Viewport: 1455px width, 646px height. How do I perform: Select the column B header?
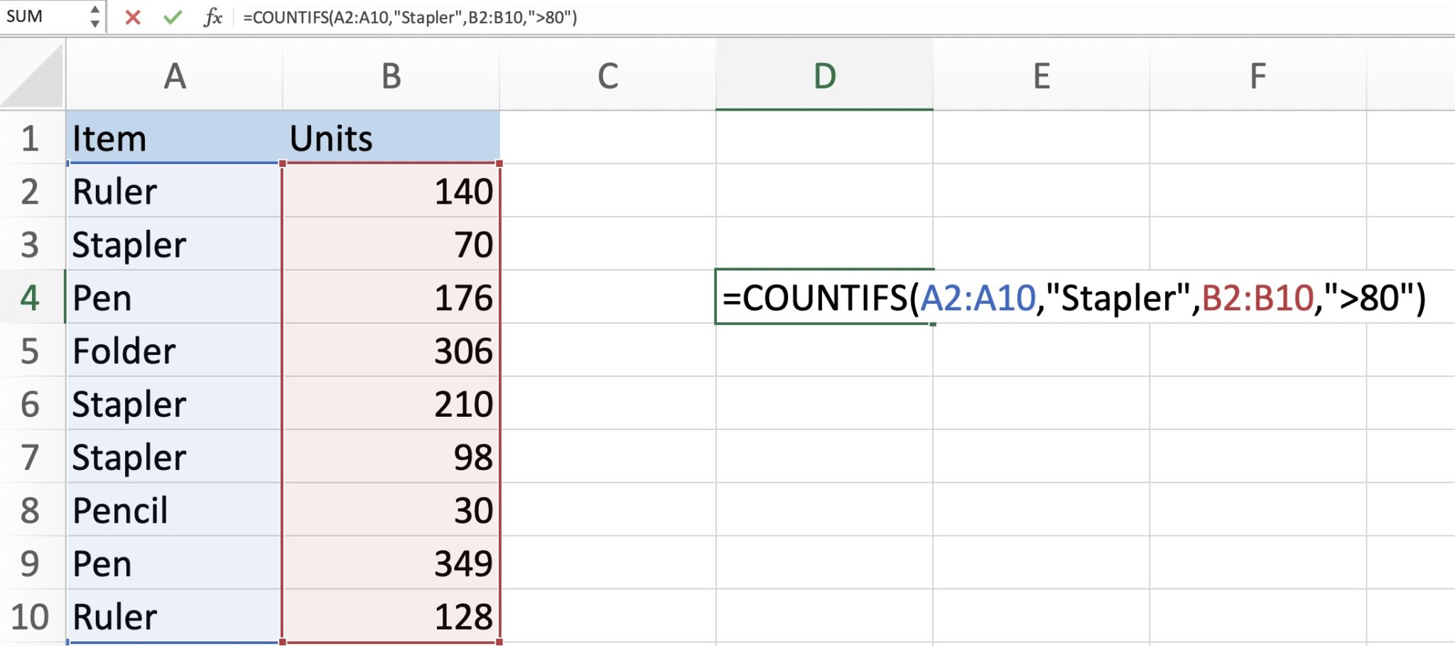[x=391, y=76]
